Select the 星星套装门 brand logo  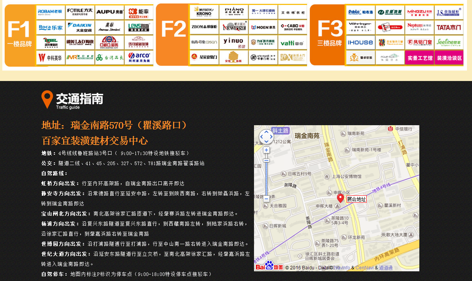pyautogui.click(x=204, y=57)
